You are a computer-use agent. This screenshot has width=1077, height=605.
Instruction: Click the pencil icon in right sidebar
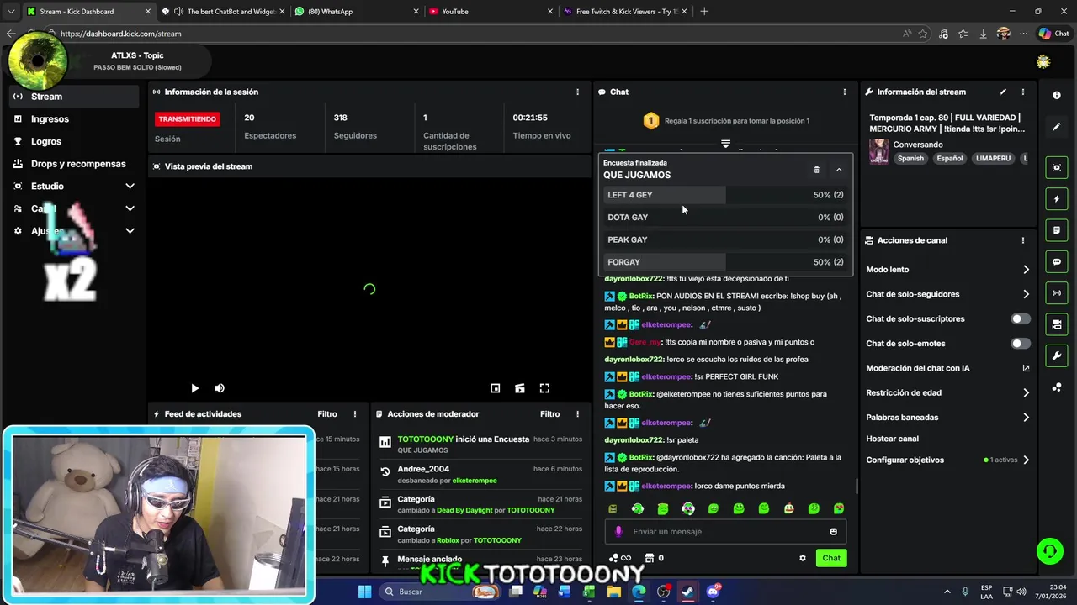click(x=1057, y=127)
